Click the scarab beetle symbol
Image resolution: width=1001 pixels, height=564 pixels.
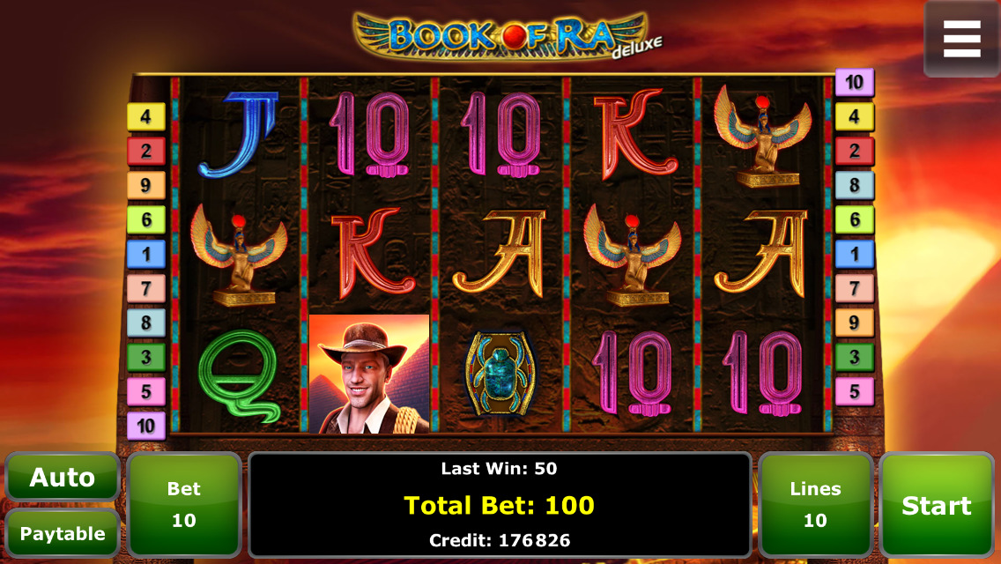[x=500, y=374]
